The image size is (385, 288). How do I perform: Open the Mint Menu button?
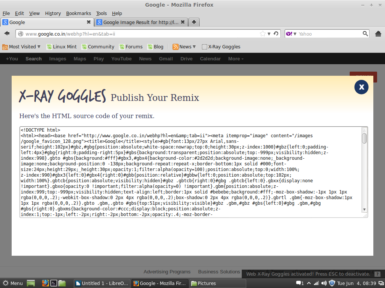[12, 283]
